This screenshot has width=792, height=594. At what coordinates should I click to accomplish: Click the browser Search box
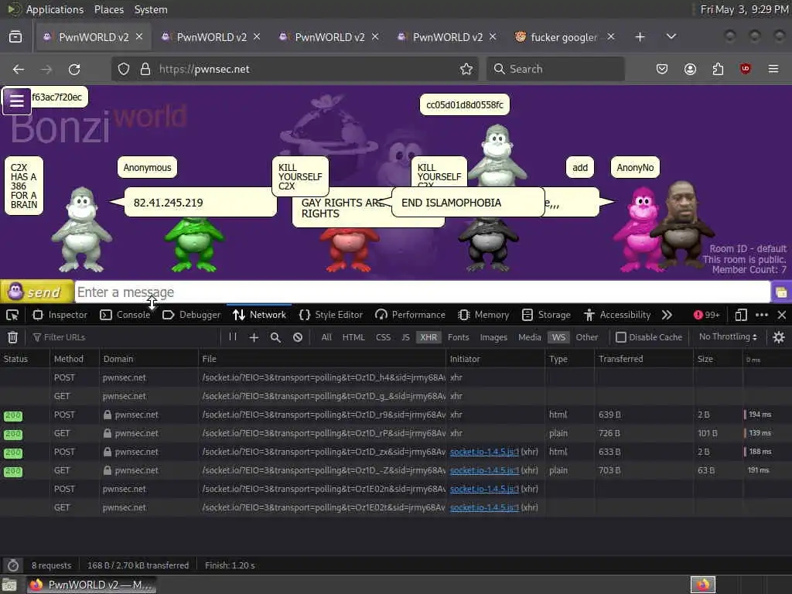[555, 69]
